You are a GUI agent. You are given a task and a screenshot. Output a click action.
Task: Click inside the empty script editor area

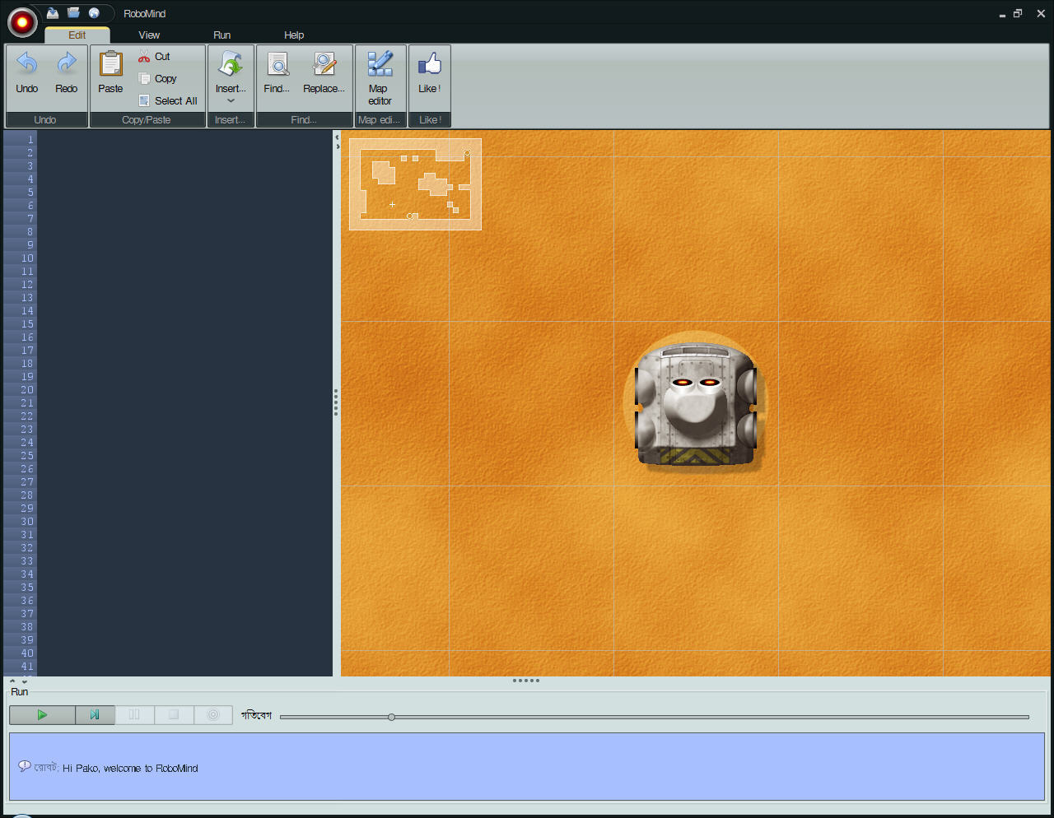pyautogui.click(x=184, y=402)
